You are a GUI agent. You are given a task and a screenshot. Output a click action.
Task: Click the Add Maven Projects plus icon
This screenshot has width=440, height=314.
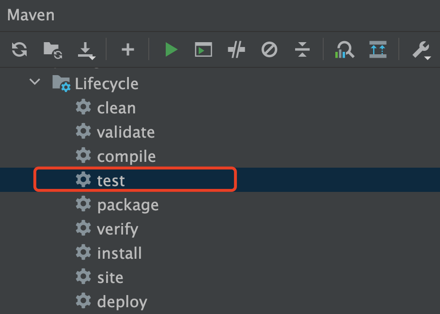pyautogui.click(x=127, y=49)
